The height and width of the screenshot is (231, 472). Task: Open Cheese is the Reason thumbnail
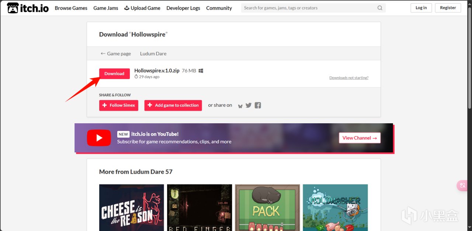click(132, 208)
